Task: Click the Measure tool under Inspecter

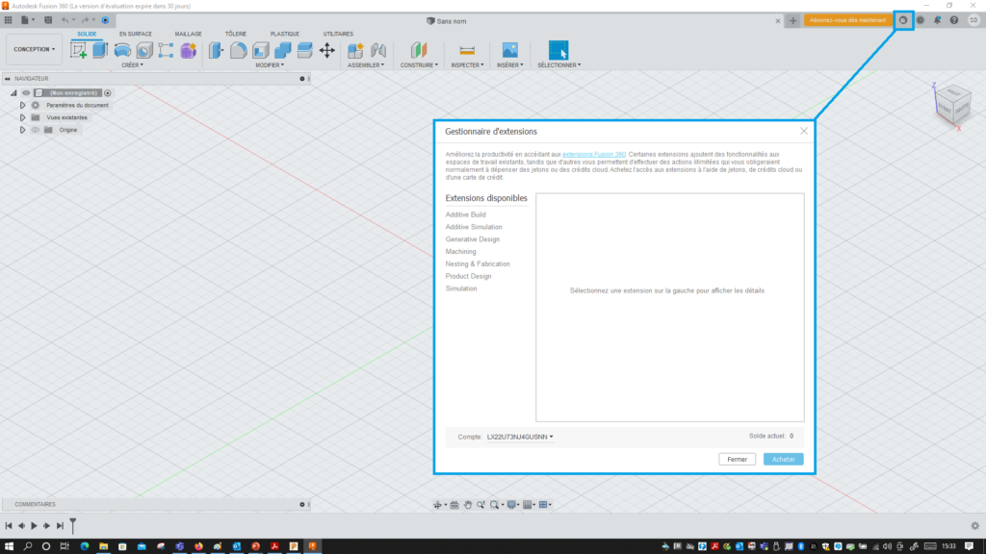Action: point(467,50)
